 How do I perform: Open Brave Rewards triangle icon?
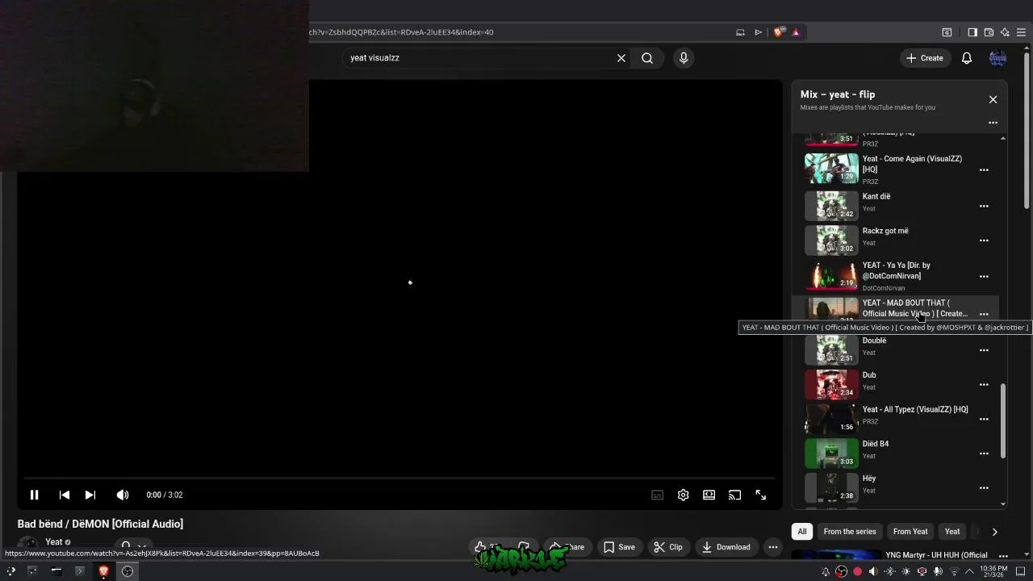[796, 32]
